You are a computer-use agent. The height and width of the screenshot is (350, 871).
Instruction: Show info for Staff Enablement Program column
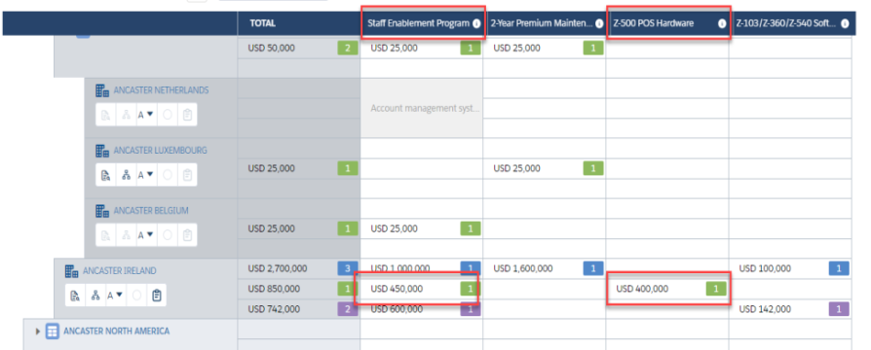[x=476, y=24]
